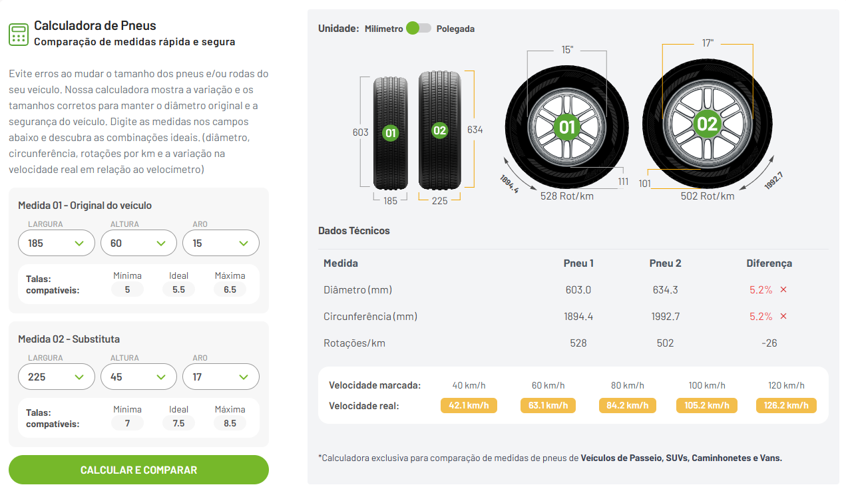Select the Polegada unit label
846x491 pixels.
[x=456, y=29]
